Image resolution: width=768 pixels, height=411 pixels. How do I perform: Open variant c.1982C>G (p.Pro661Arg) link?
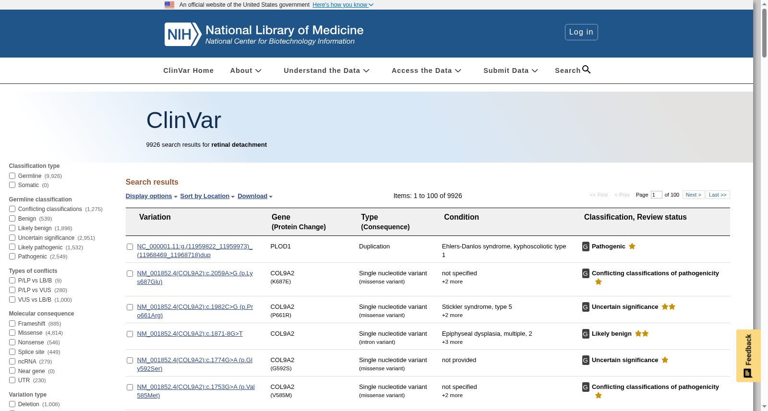pyautogui.click(x=195, y=311)
